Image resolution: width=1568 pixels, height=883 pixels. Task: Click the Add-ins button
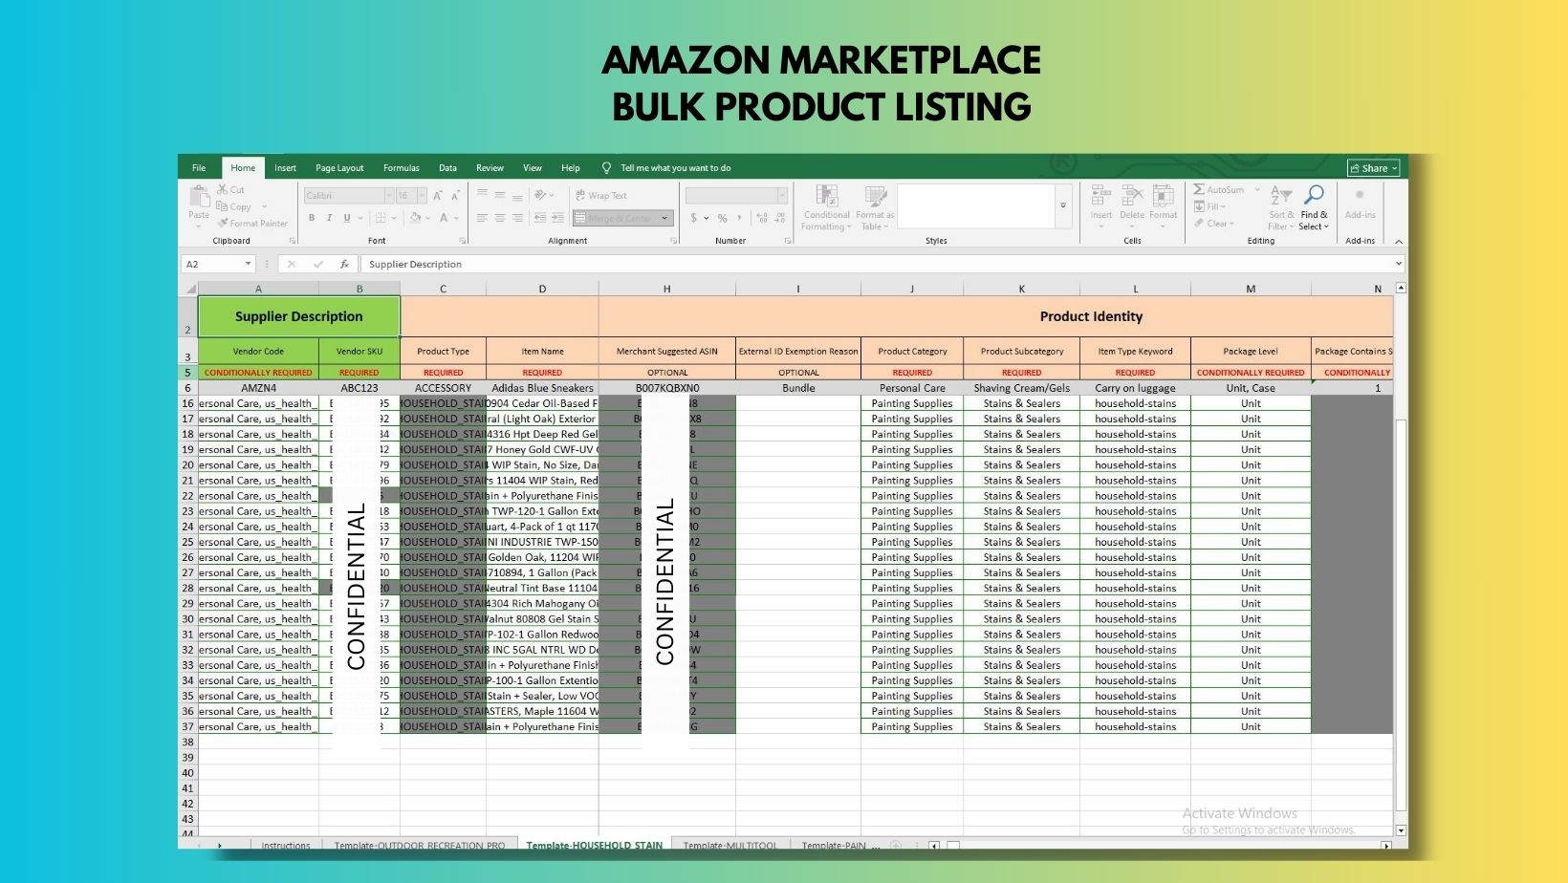(1360, 203)
